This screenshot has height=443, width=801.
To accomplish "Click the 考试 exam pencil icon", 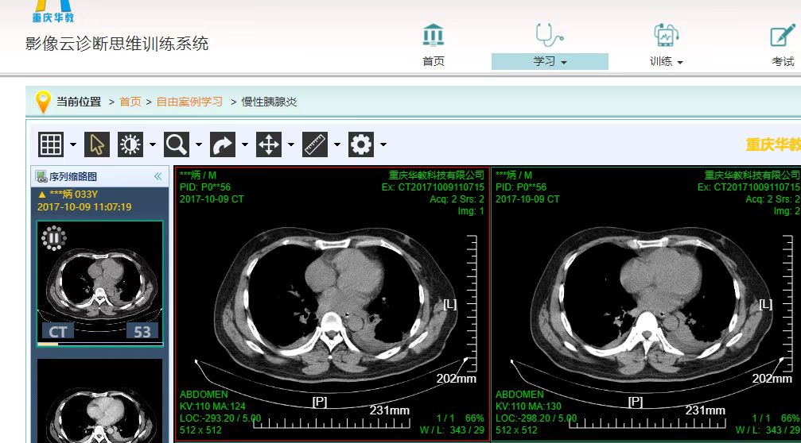I will [783, 35].
